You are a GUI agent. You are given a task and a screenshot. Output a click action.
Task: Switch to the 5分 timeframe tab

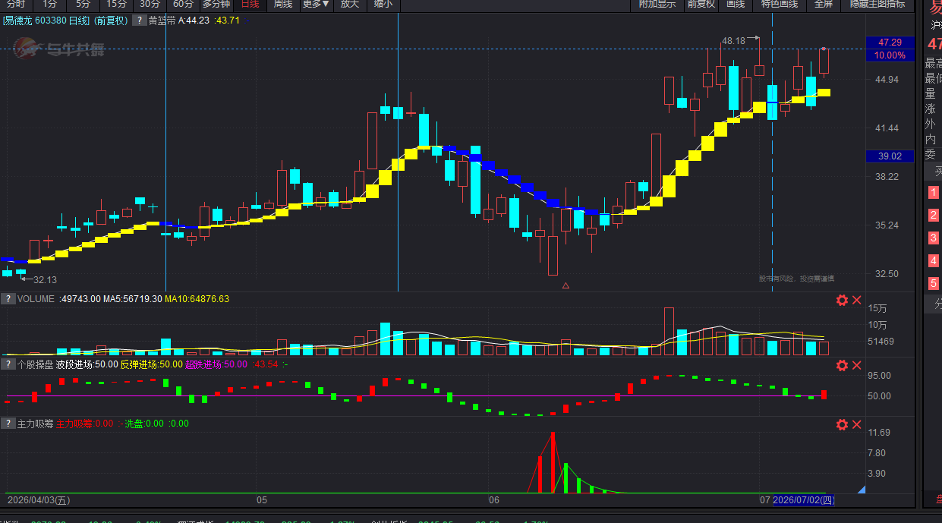[83, 4]
